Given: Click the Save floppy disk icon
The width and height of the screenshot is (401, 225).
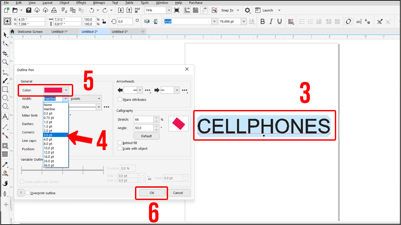Looking at the screenshot, I should [29, 10].
